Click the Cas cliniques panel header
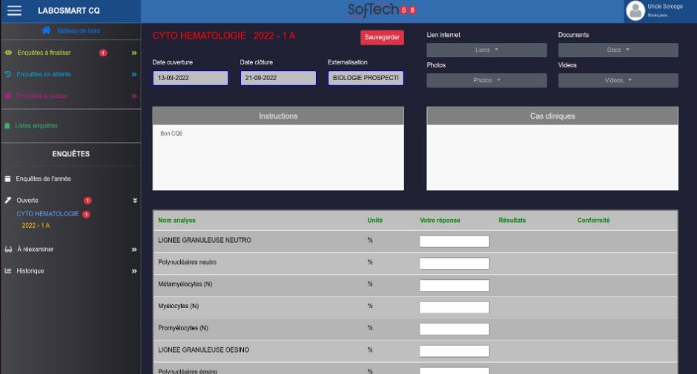This screenshot has height=374, width=697. coord(552,116)
